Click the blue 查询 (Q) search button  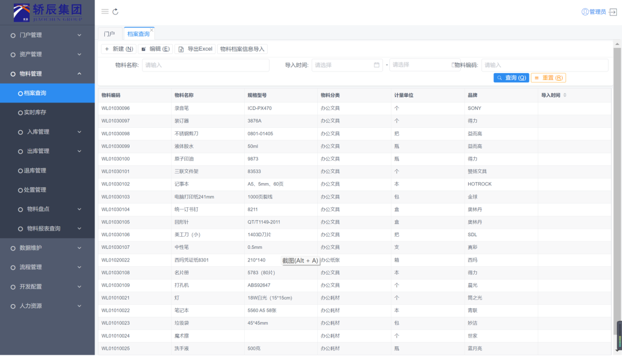pos(511,78)
